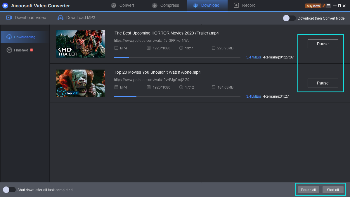Screen dimensions: 350x197
Task: Click the DownLoad Video camera icon
Action: (9, 18)
